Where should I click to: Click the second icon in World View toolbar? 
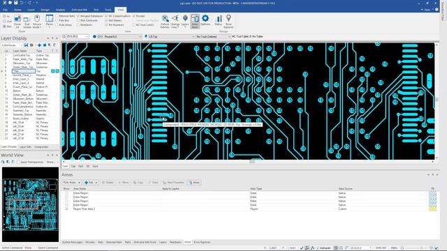[x=8, y=162]
